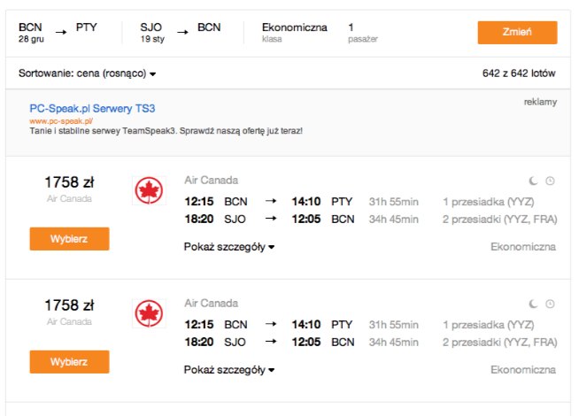Screen dimensions: 579x416
Task: Select second flight with Wybierz button
Action: point(69,362)
